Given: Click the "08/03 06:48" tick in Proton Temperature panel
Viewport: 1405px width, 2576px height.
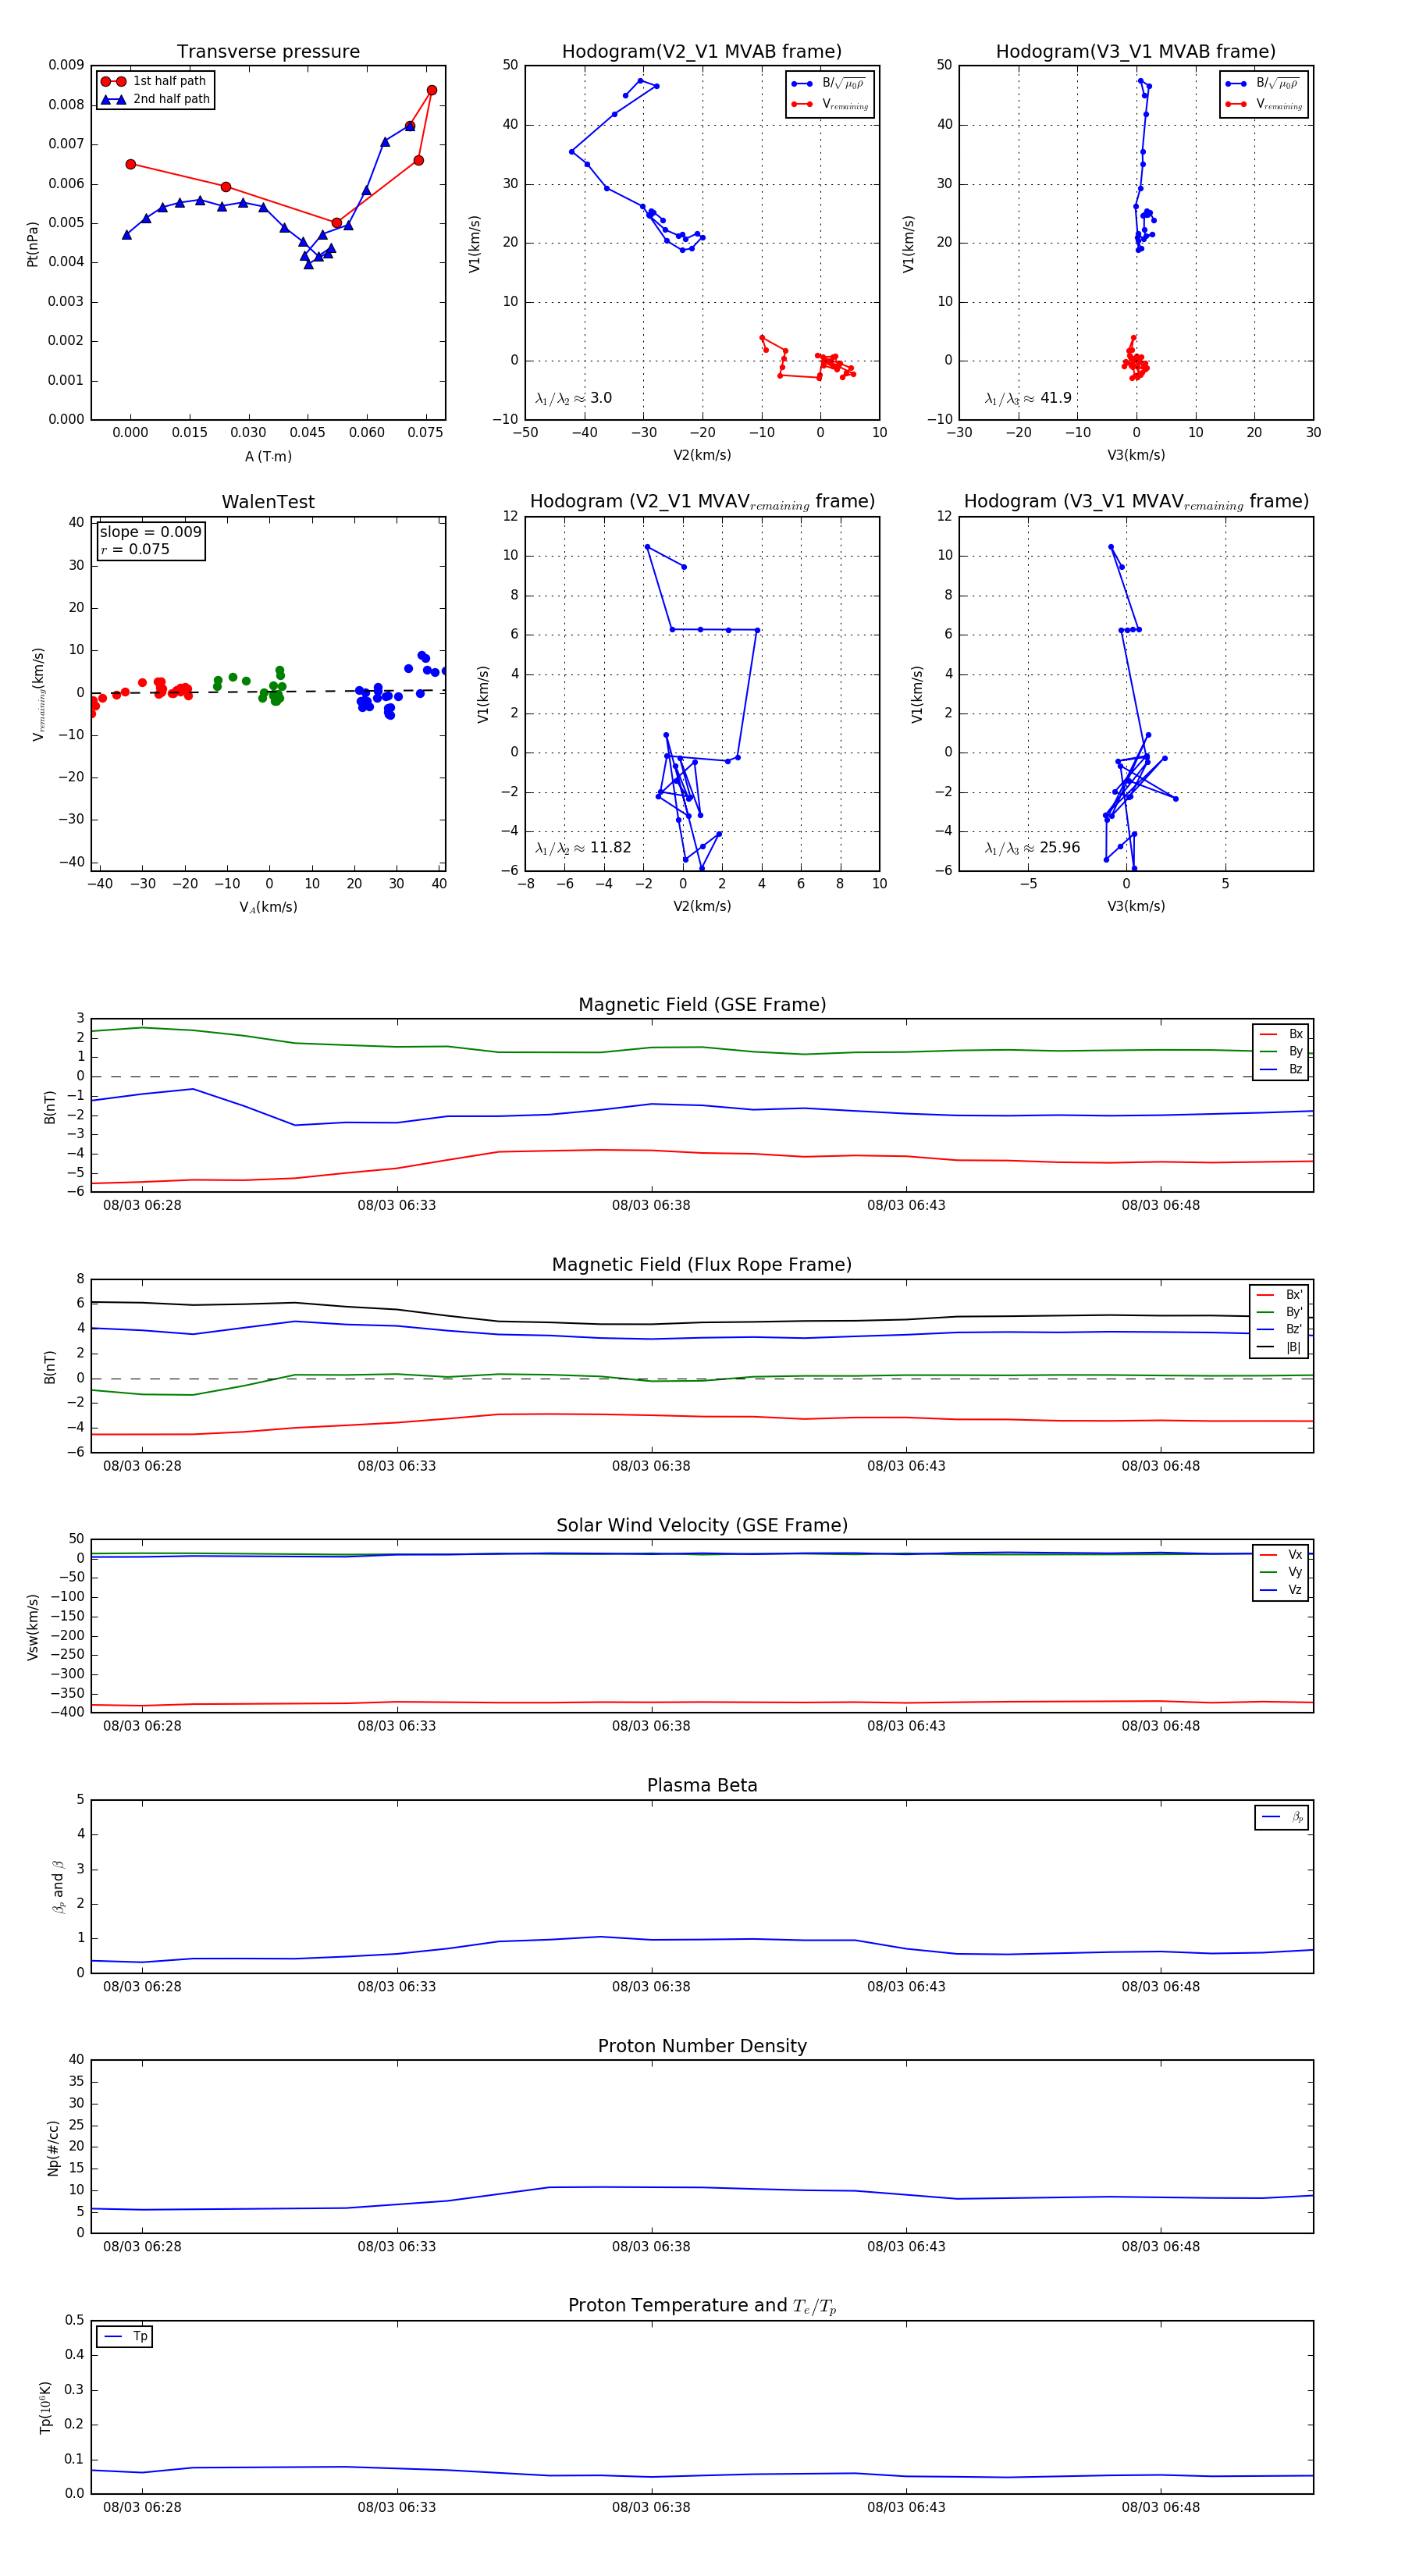Looking at the screenshot, I should (1160, 2507).
